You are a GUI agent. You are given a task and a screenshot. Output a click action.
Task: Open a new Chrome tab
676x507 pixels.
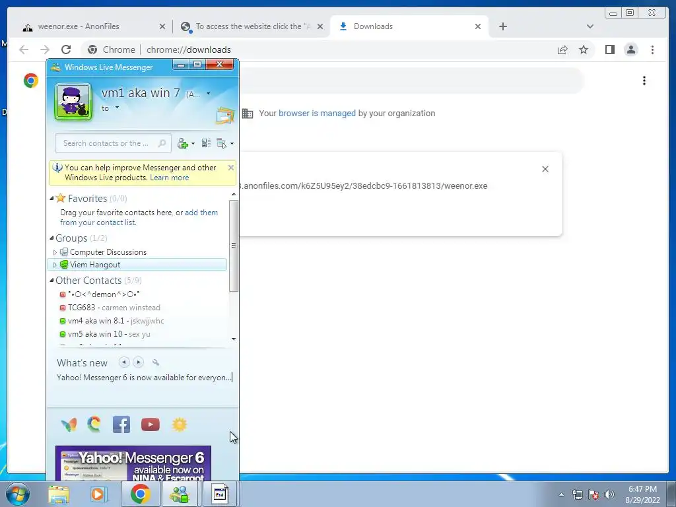tap(502, 26)
